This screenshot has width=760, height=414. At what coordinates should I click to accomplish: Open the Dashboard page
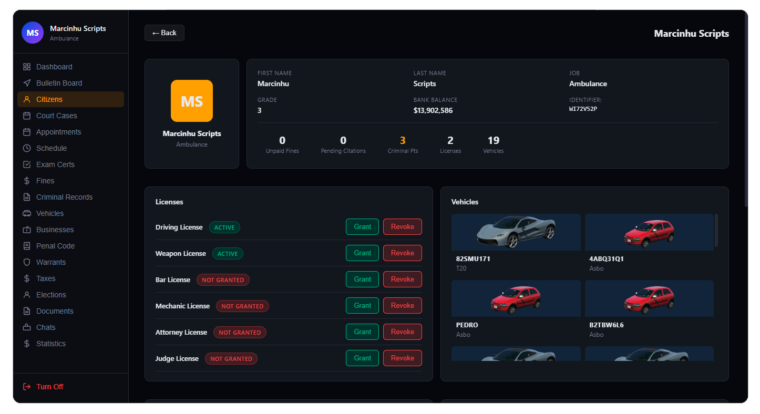[70, 67]
